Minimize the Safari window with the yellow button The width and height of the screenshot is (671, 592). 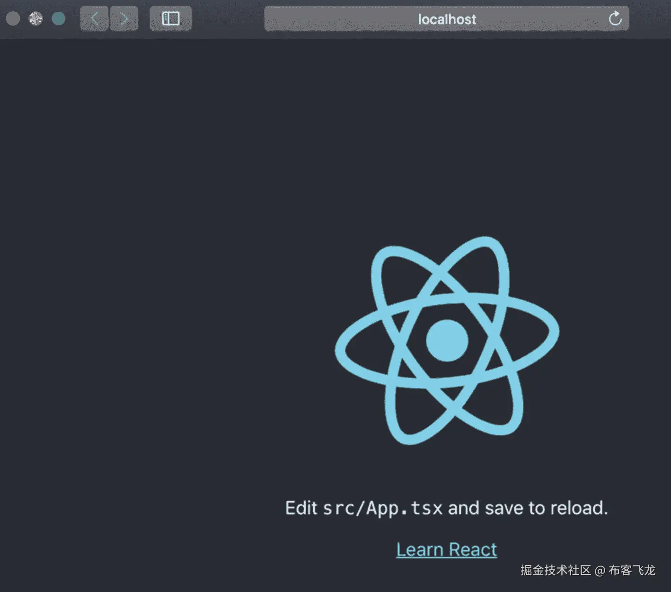(35, 18)
